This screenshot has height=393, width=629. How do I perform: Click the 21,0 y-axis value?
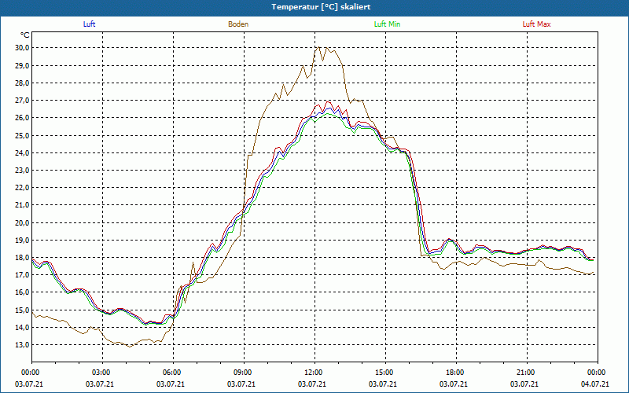(x=23, y=205)
